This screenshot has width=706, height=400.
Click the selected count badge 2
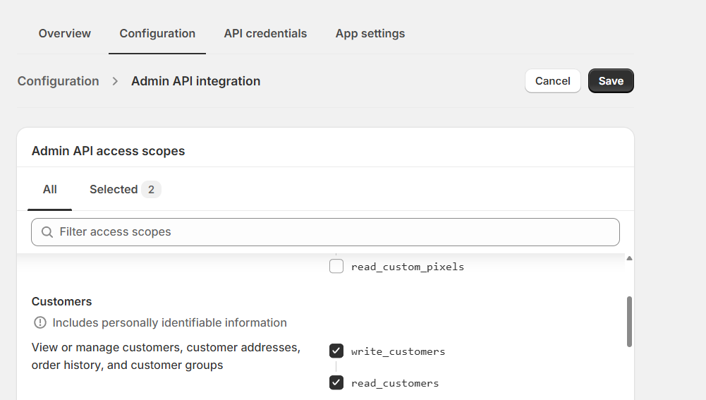coord(151,190)
